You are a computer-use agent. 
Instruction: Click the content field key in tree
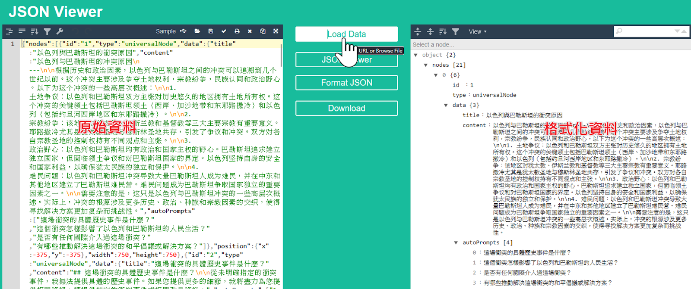[x=474, y=125]
